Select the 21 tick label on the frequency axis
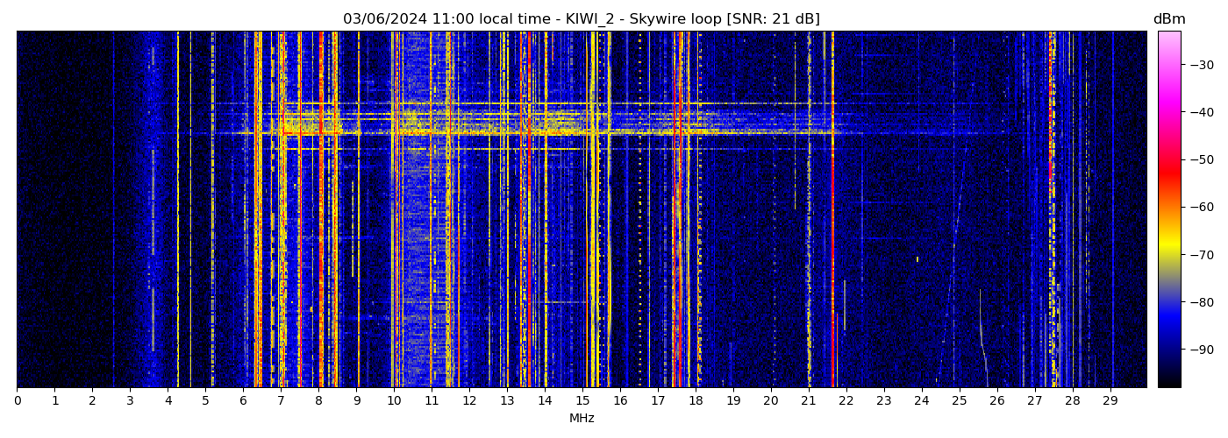Screen dimensions: 1228x438 click(x=808, y=400)
